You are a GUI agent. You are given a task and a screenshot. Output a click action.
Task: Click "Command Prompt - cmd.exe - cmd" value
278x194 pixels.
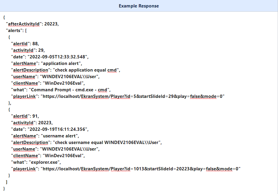(x=71, y=90)
